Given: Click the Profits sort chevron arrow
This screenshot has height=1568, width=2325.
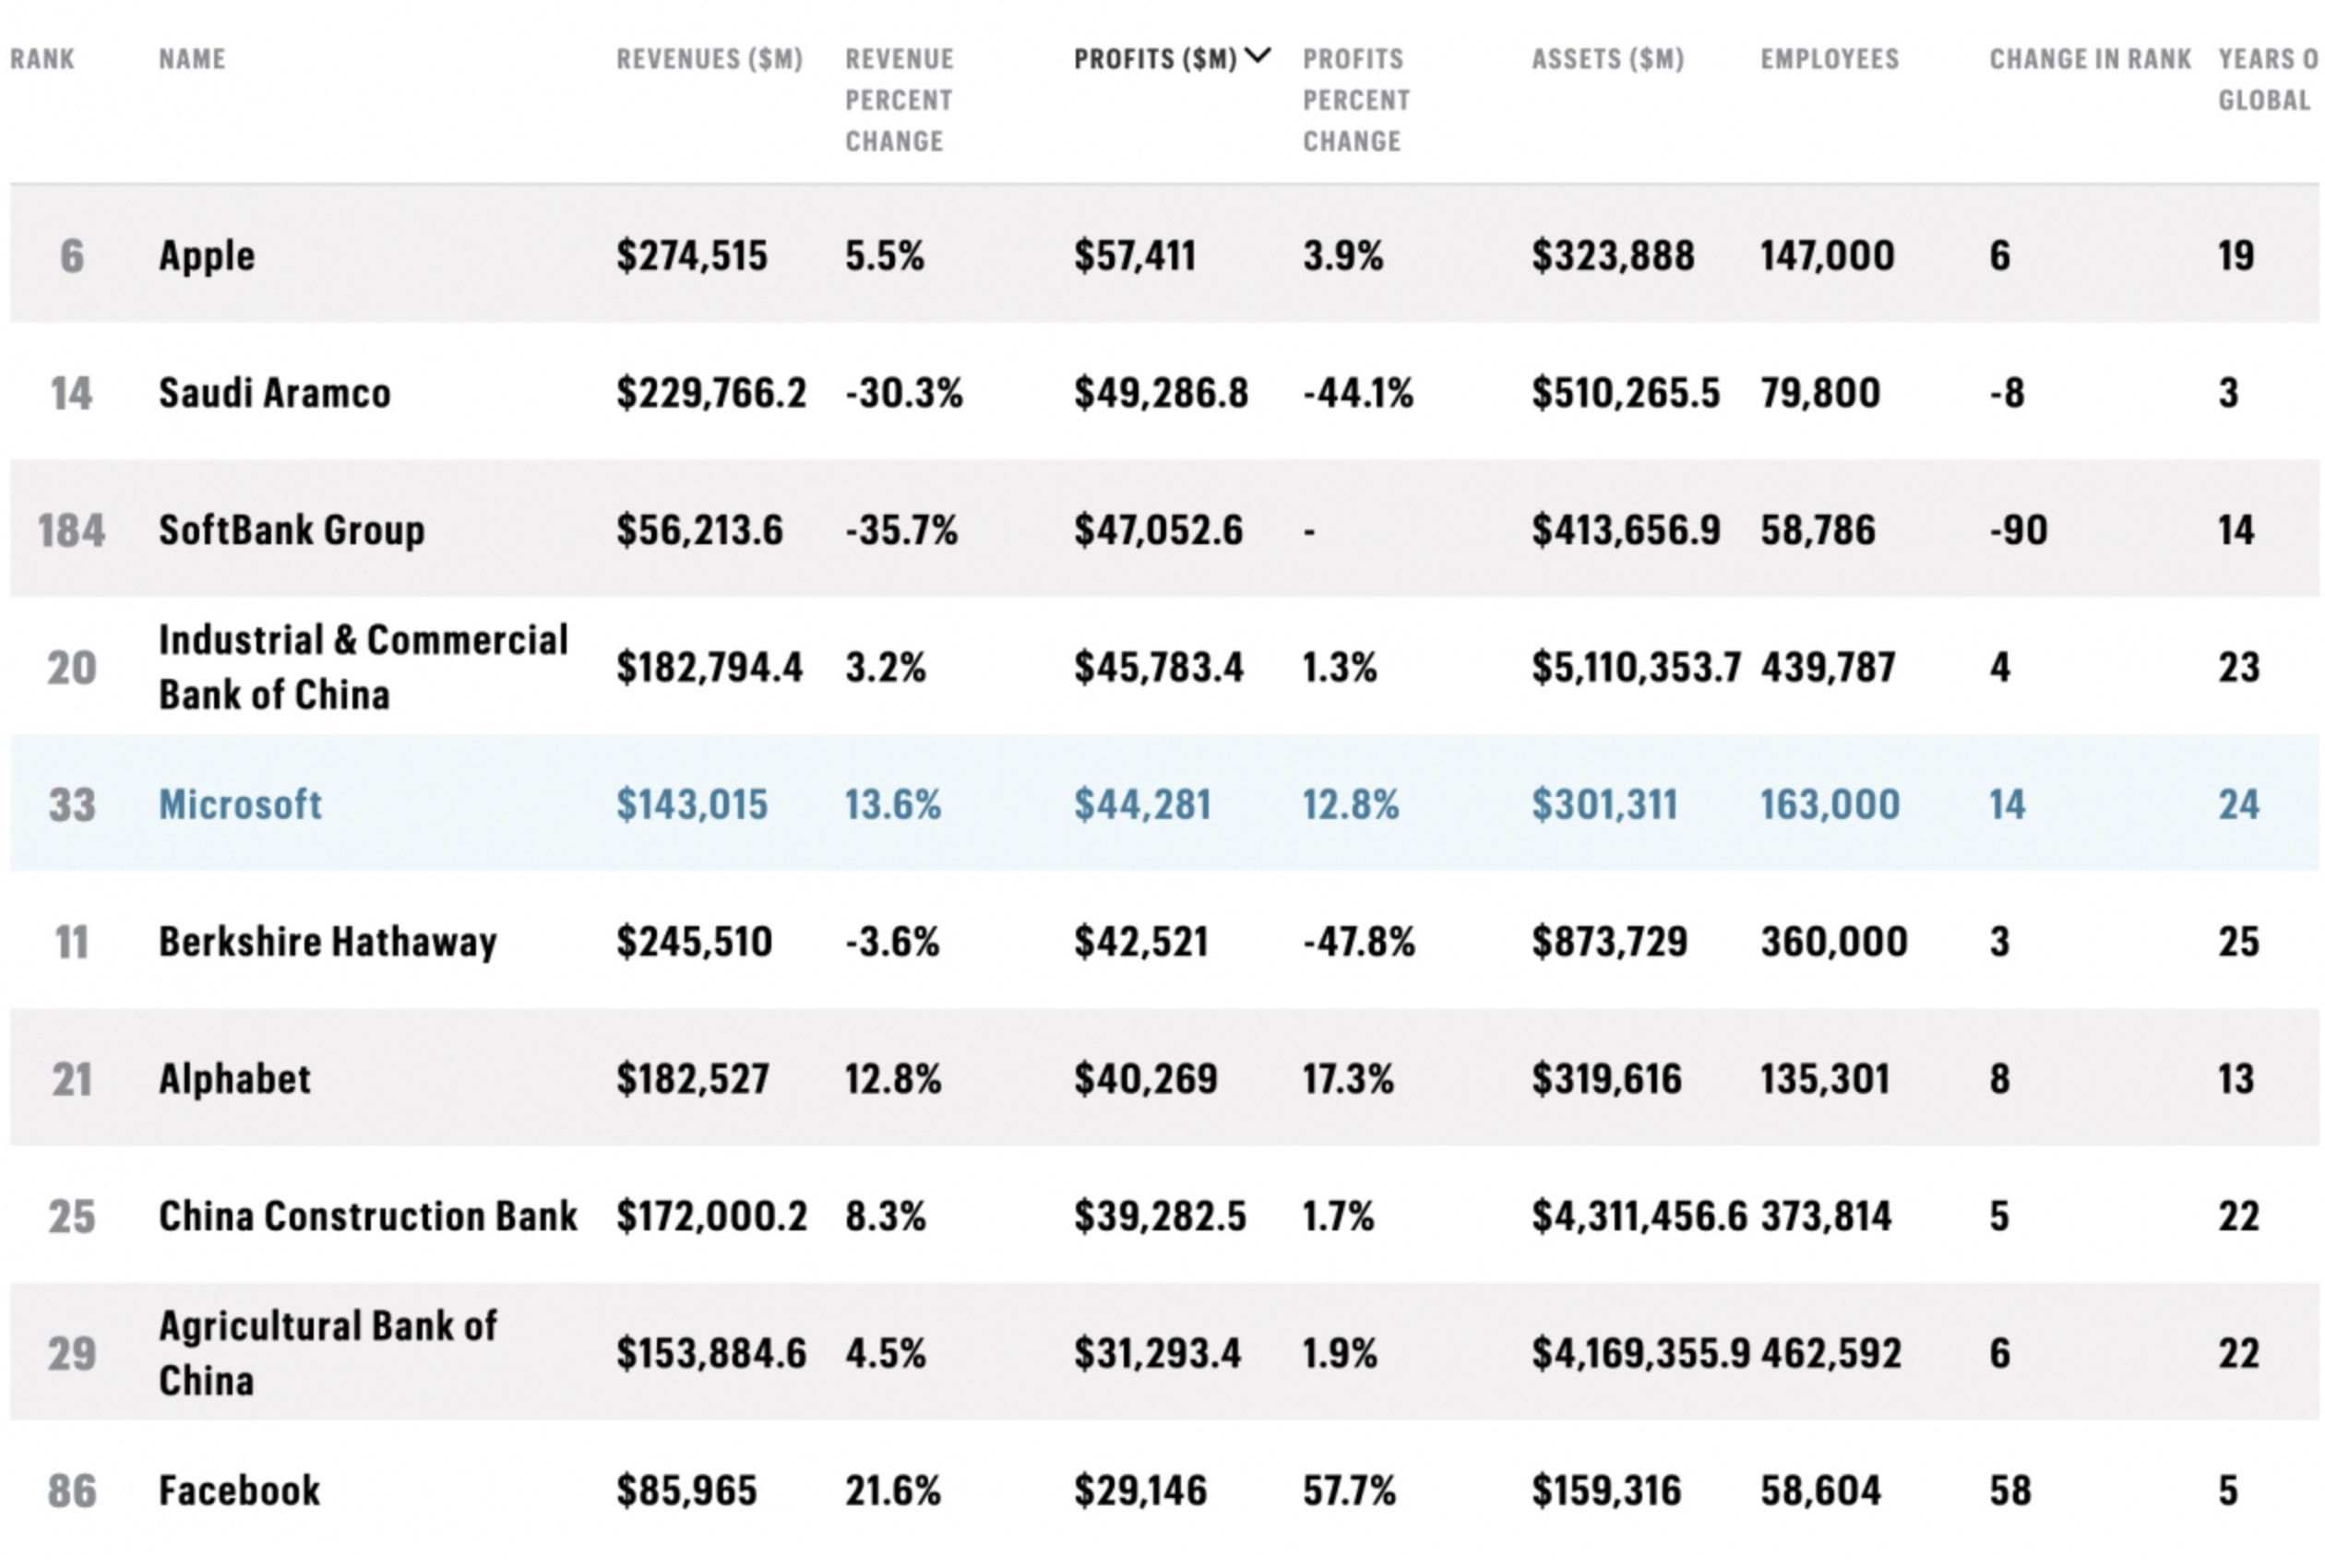Looking at the screenshot, I should [x=1258, y=56].
